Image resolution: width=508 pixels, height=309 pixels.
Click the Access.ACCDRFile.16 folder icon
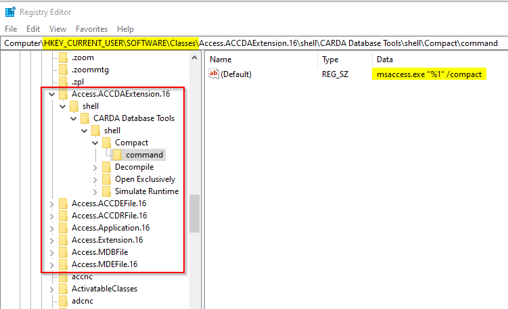[63, 216]
